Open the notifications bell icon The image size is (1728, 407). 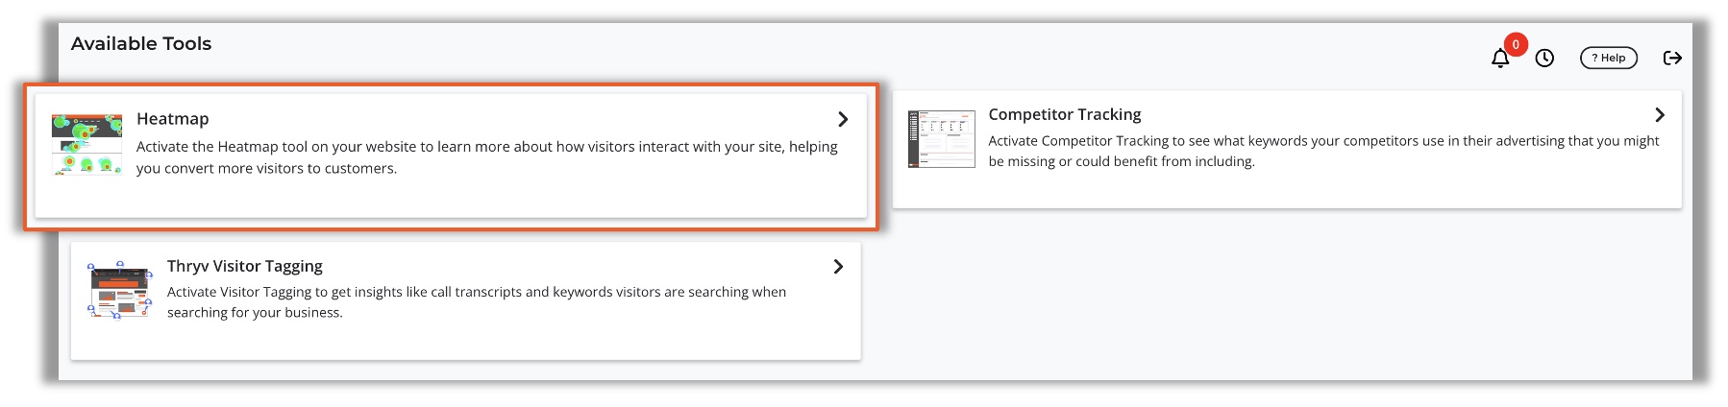[x=1499, y=59]
